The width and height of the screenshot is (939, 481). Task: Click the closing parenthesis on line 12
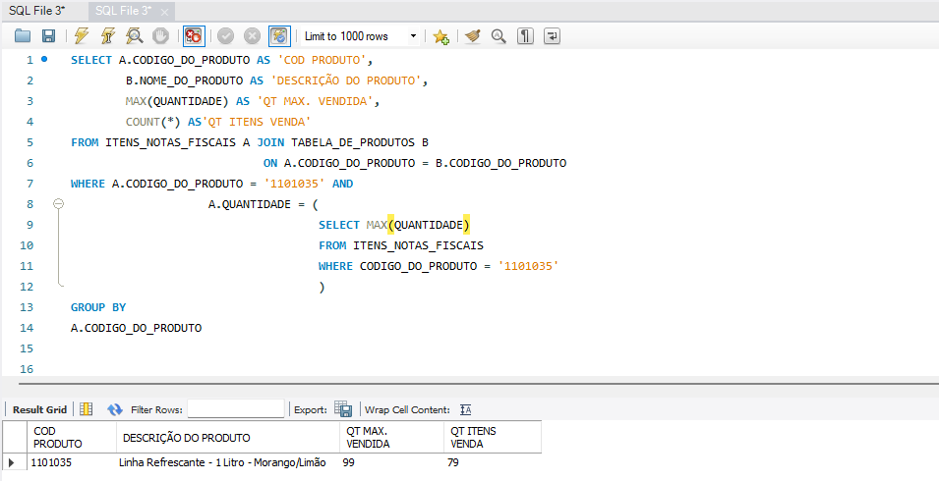322,287
